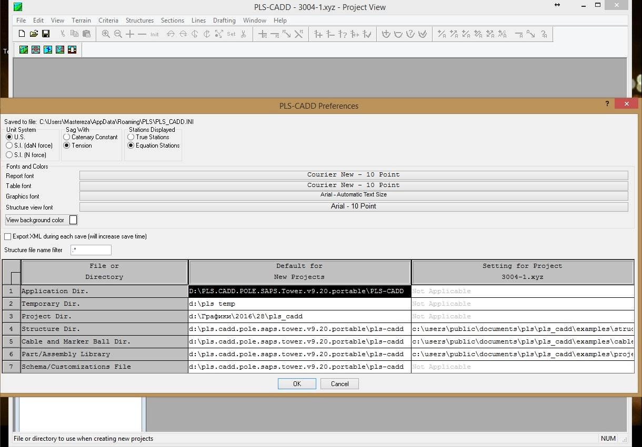This screenshot has width=642, height=447.
Task: Open the Lines menu
Action: pyautogui.click(x=199, y=20)
